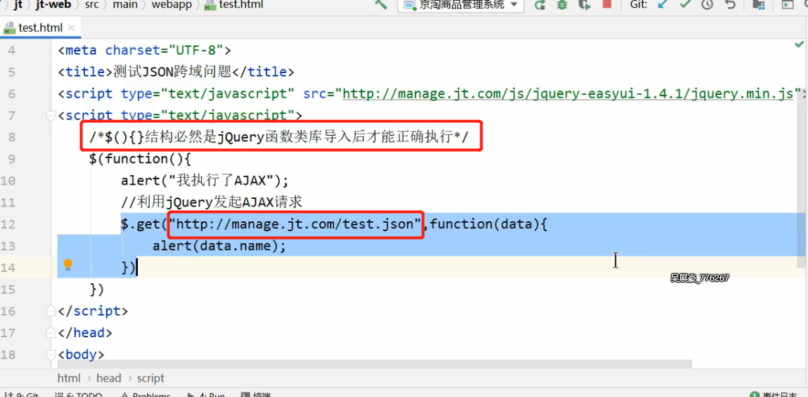Open the 6: TODO tool window
The height and width of the screenshot is (397, 808).
pyautogui.click(x=78, y=394)
